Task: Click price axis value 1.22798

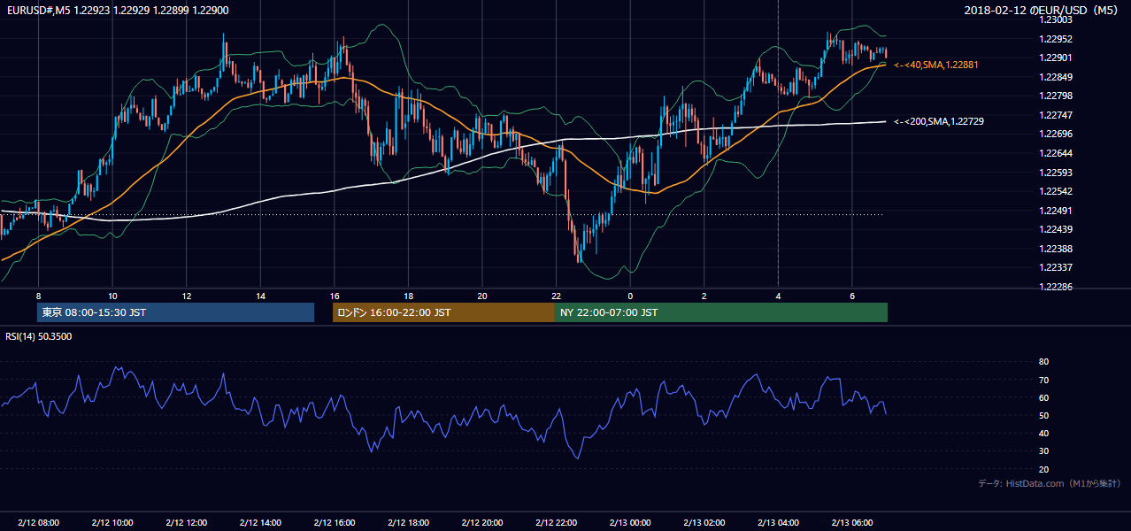Action: (x=1055, y=96)
